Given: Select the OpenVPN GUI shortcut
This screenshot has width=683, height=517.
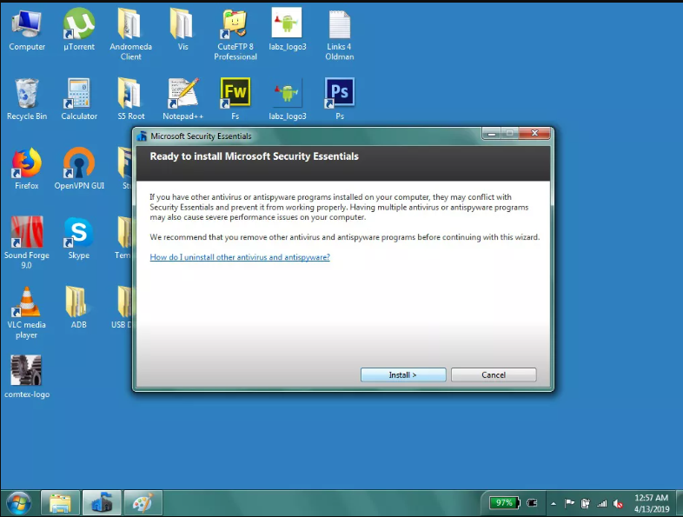Looking at the screenshot, I should coord(79,169).
